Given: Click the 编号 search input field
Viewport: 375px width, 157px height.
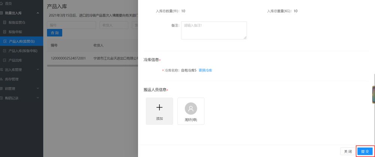Looking at the screenshot, I should (x=71, y=25).
